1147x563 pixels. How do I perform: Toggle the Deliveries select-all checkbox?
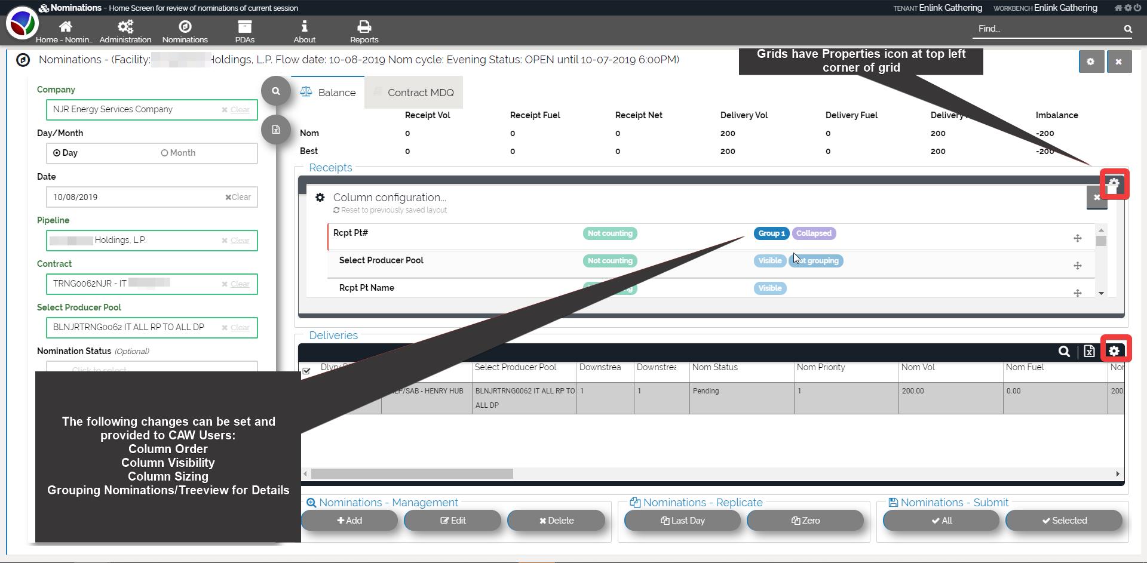pos(306,371)
